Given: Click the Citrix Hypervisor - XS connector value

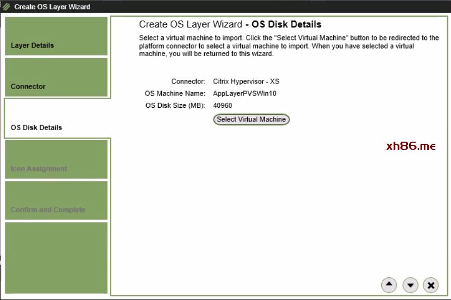Looking at the screenshot, I should 246,81.
